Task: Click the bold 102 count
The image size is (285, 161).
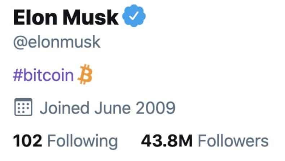Action: click(28, 141)
